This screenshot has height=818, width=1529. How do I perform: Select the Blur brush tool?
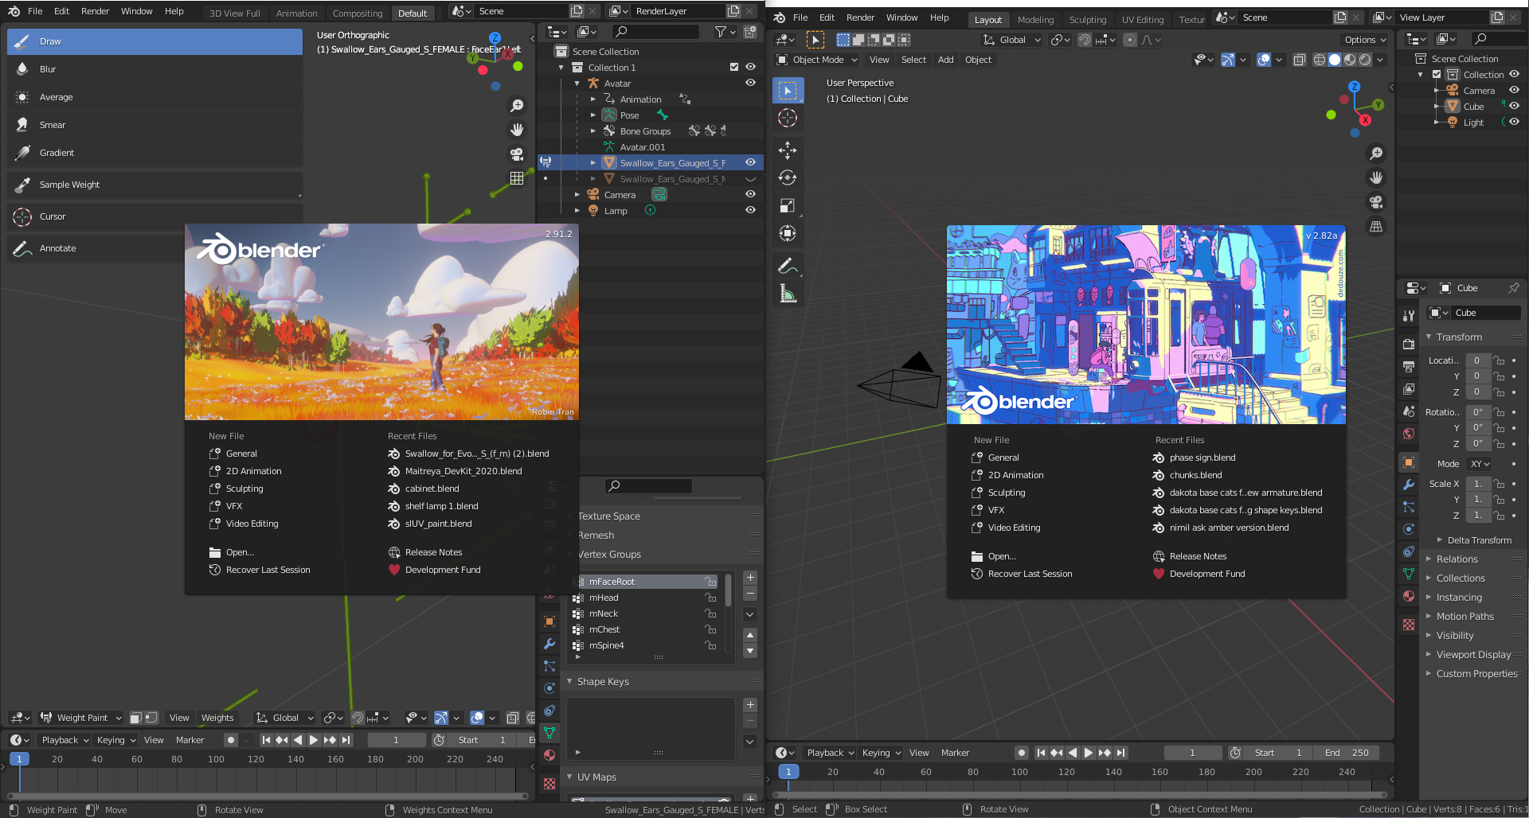pyautogui.click(x=48, y=69)
